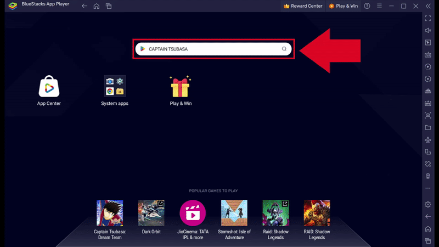The height and width of the screenshot is (247, 439).
Task: Open the media folder icon in sidebar
Action: coord(428,127)
